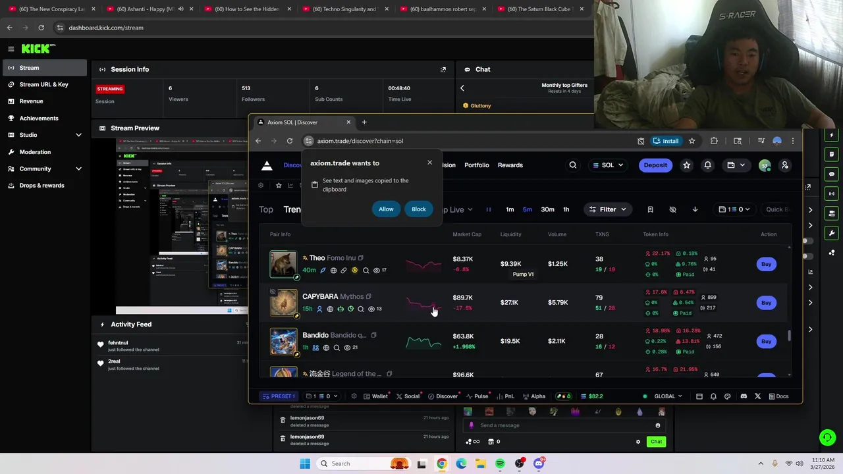Open the Kick sidebar hamburger menu
Viewport: 843px width, 474px height.
pos(11,49)
